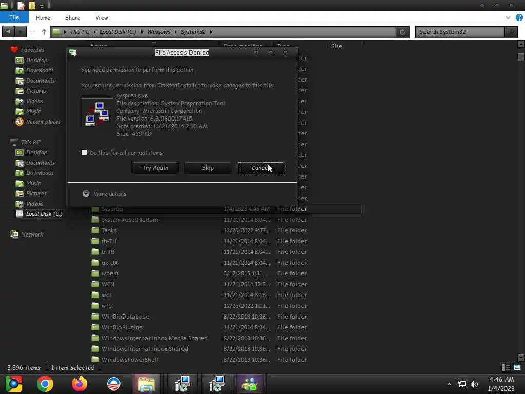Image resolution: width=525 pixels, height=394 pixels.
Task: Click the Tasks folder icon
Action: point(95,230)
